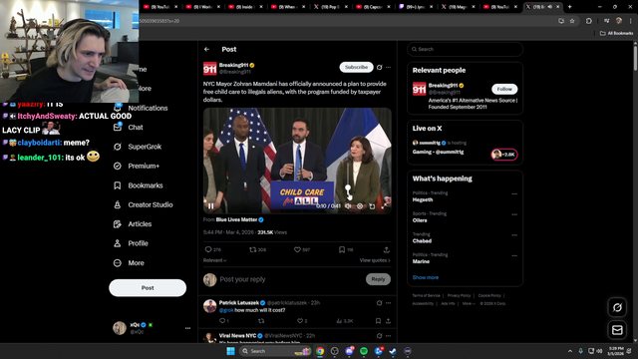Click the X search box
638x359 pixels.
(x=465, y=49)
